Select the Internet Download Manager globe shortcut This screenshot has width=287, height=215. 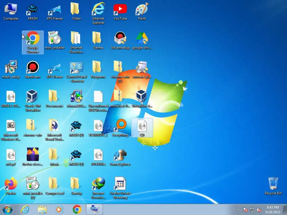(98, 188)
